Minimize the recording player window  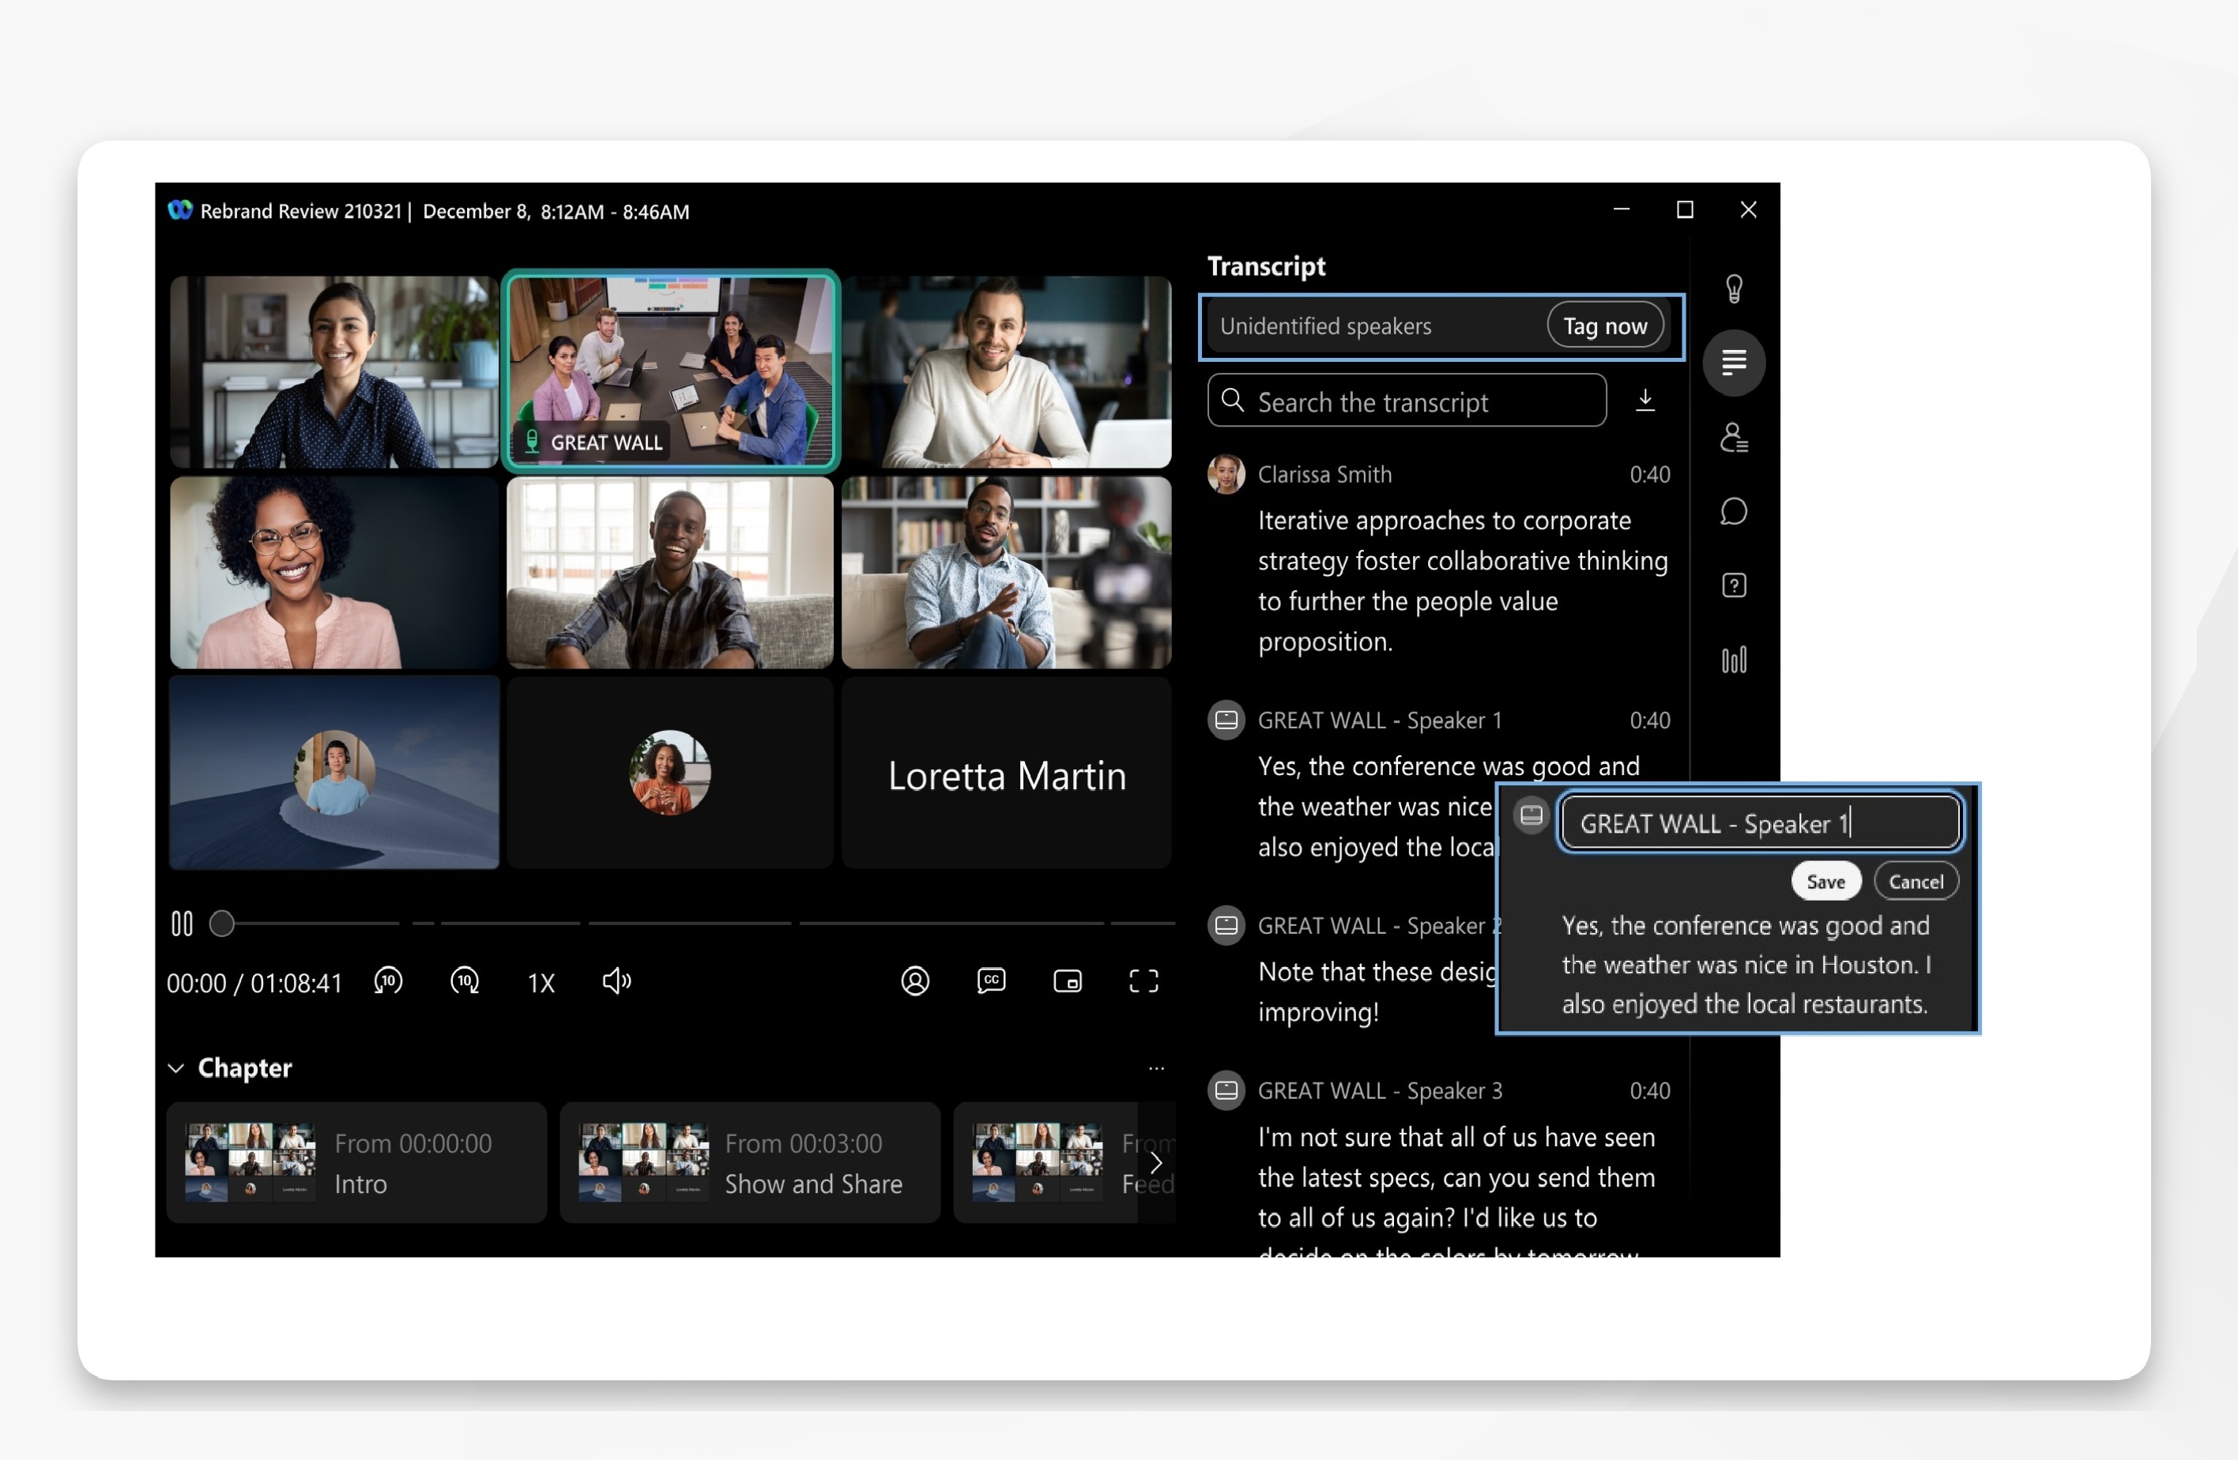pyautogui.click(x=1622, y=209)
